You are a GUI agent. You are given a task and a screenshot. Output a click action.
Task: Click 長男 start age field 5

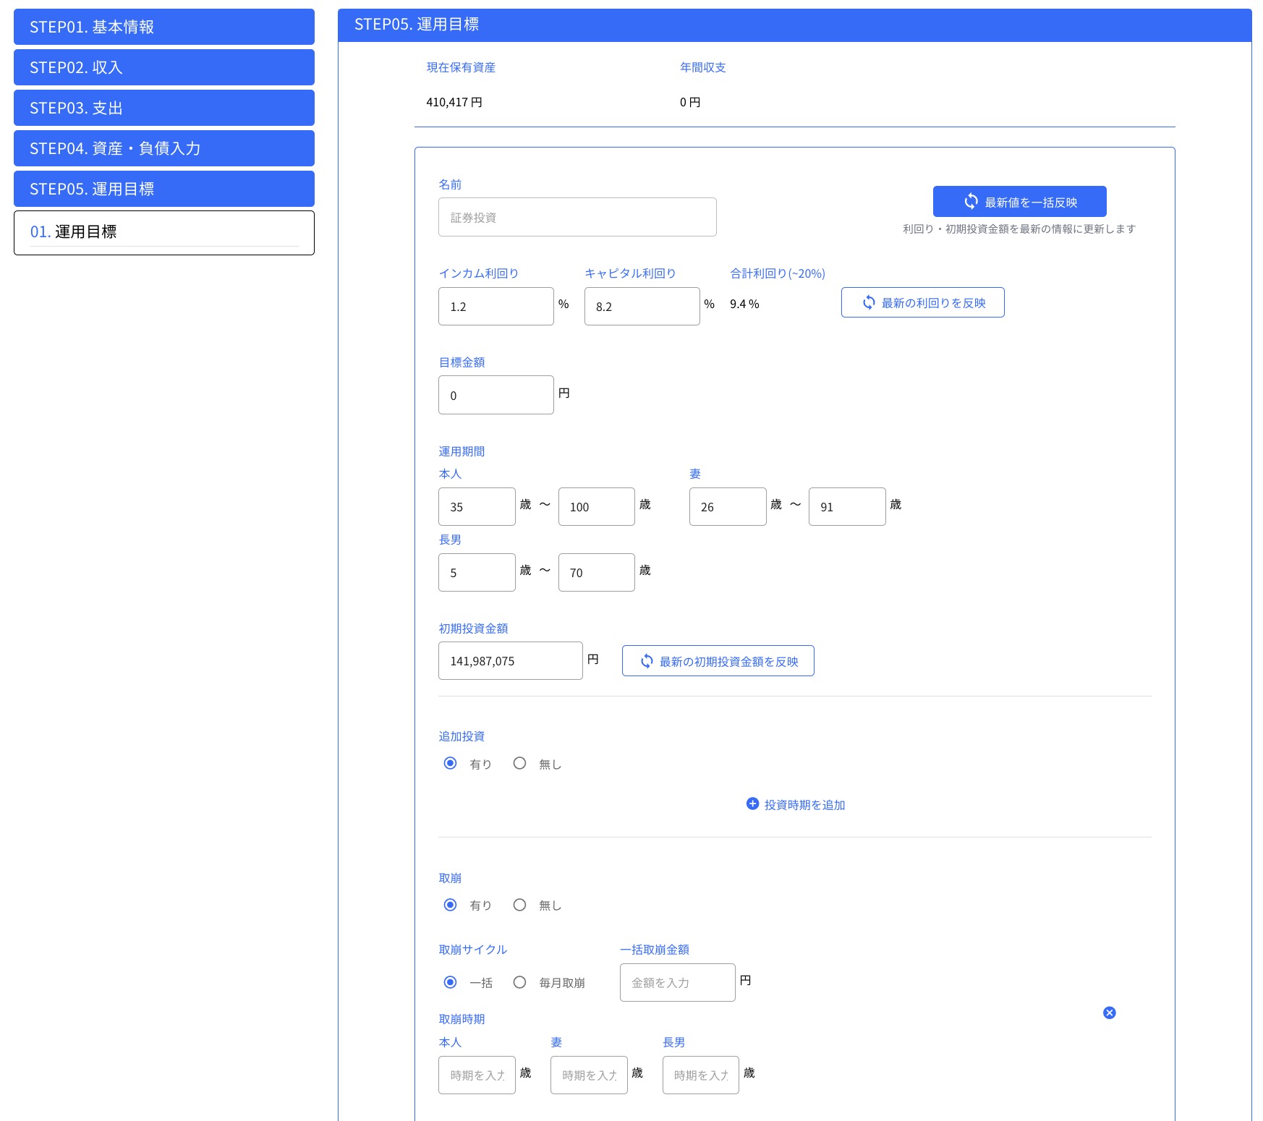pos(477,572)
